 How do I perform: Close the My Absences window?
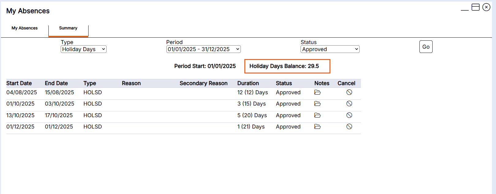(x=486, y=7)
